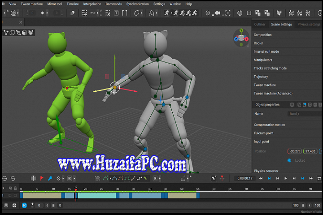Switch to the Outliner tab
Viewport: 323px width, 215px height.
pyautogui.click(x=260, y=24)
